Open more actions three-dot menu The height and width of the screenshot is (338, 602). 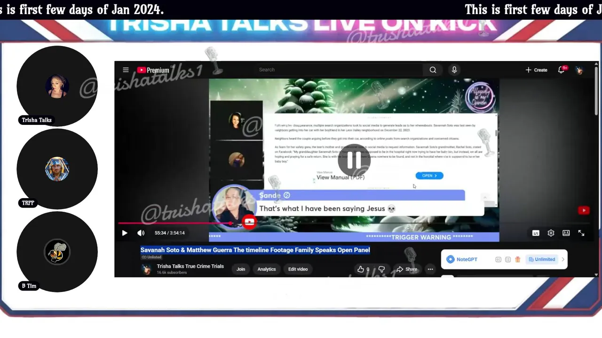[430, 269]
